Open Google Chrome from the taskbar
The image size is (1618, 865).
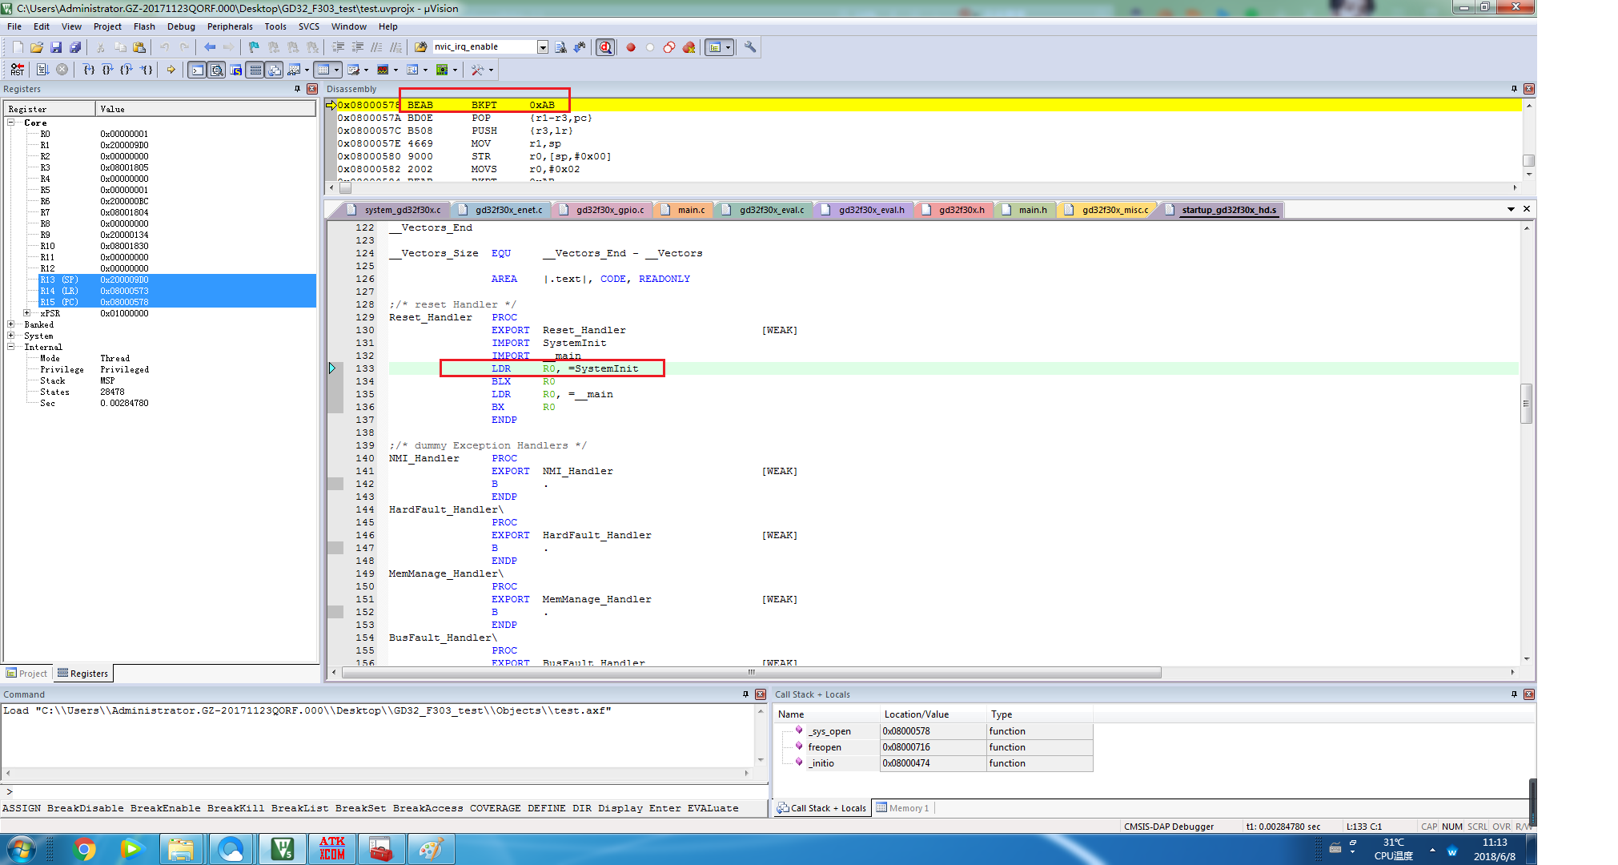tap(84, 849)
